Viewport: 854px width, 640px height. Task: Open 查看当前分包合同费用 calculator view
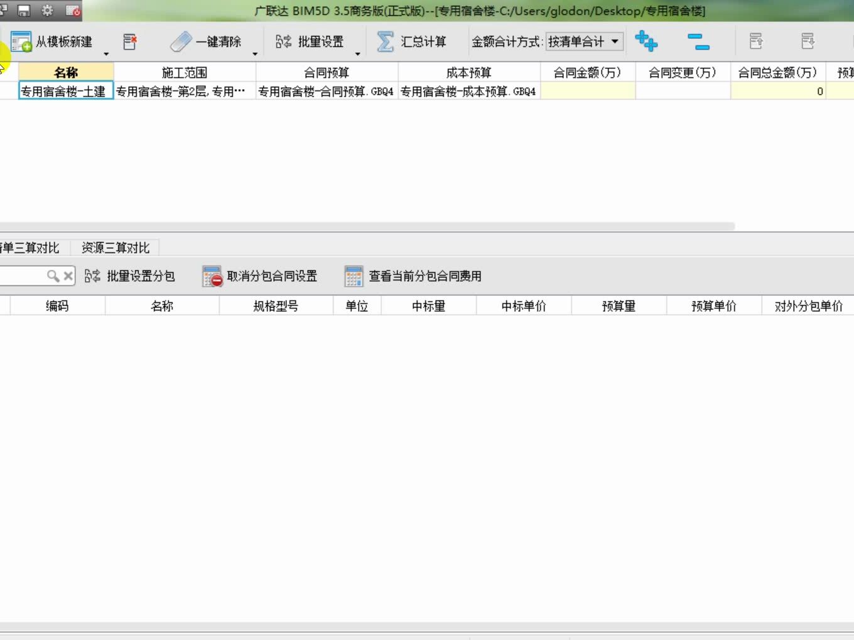pos(414,275)
